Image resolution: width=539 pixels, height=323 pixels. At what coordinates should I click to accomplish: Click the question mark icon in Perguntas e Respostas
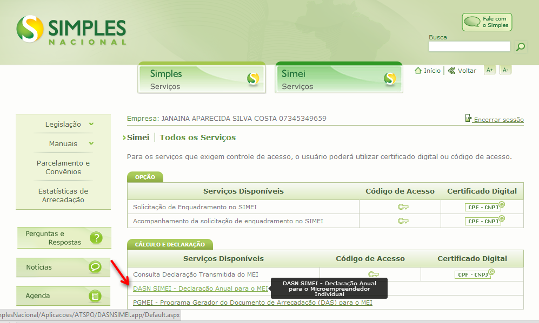tap(96, 238)
